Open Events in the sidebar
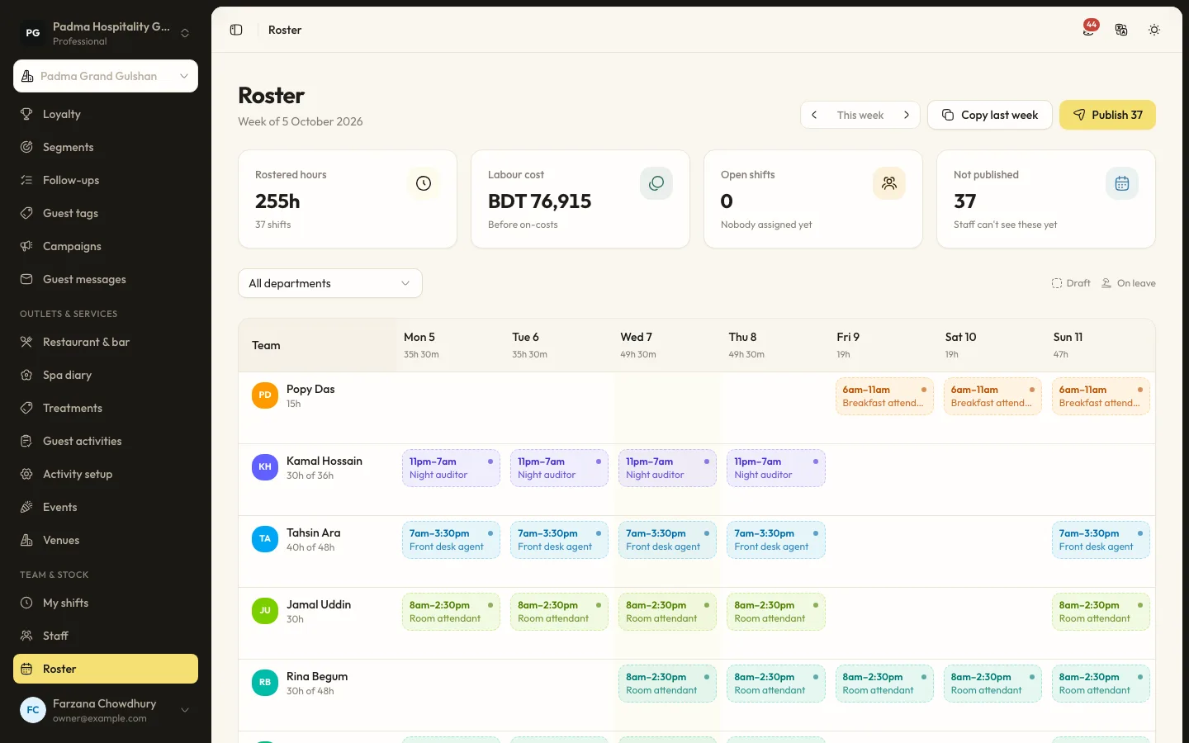The image size is (1189, 743). [x=106, y=507]
